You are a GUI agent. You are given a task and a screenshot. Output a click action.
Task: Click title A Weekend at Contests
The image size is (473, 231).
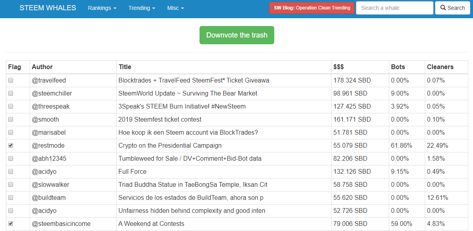[151, 224]
